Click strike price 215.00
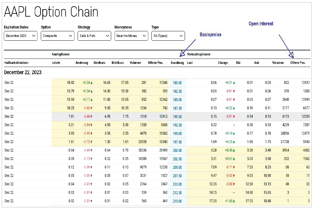The image size is (316, 211). pyautogui.click(x=177, y=201)
